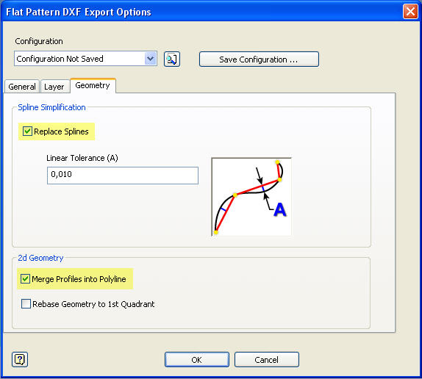Uncheck the Replace Splines checkbox

tap(27, 131)
